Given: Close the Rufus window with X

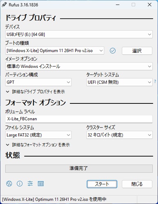Looking at the screenshot, I should pyautogui.click(x=149, y=5).
